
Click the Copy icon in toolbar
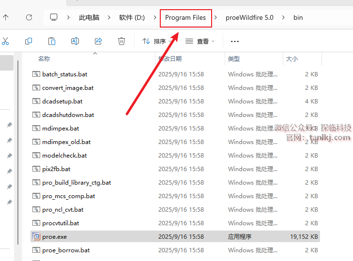pos(29,41)
